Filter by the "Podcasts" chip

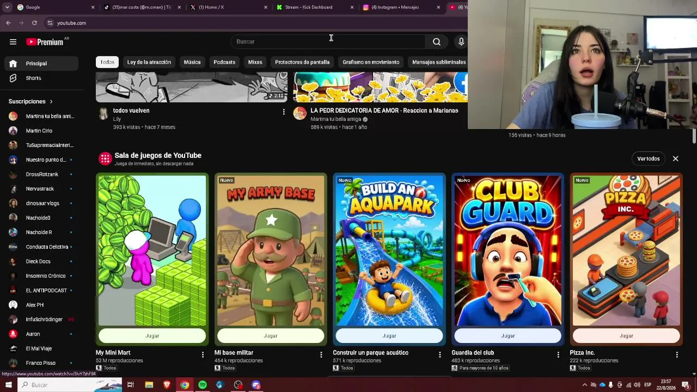point(224,62)
